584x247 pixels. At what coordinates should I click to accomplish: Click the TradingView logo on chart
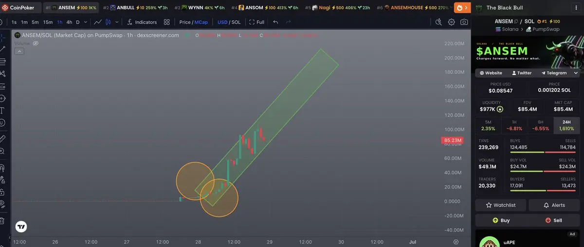[21, 227]
